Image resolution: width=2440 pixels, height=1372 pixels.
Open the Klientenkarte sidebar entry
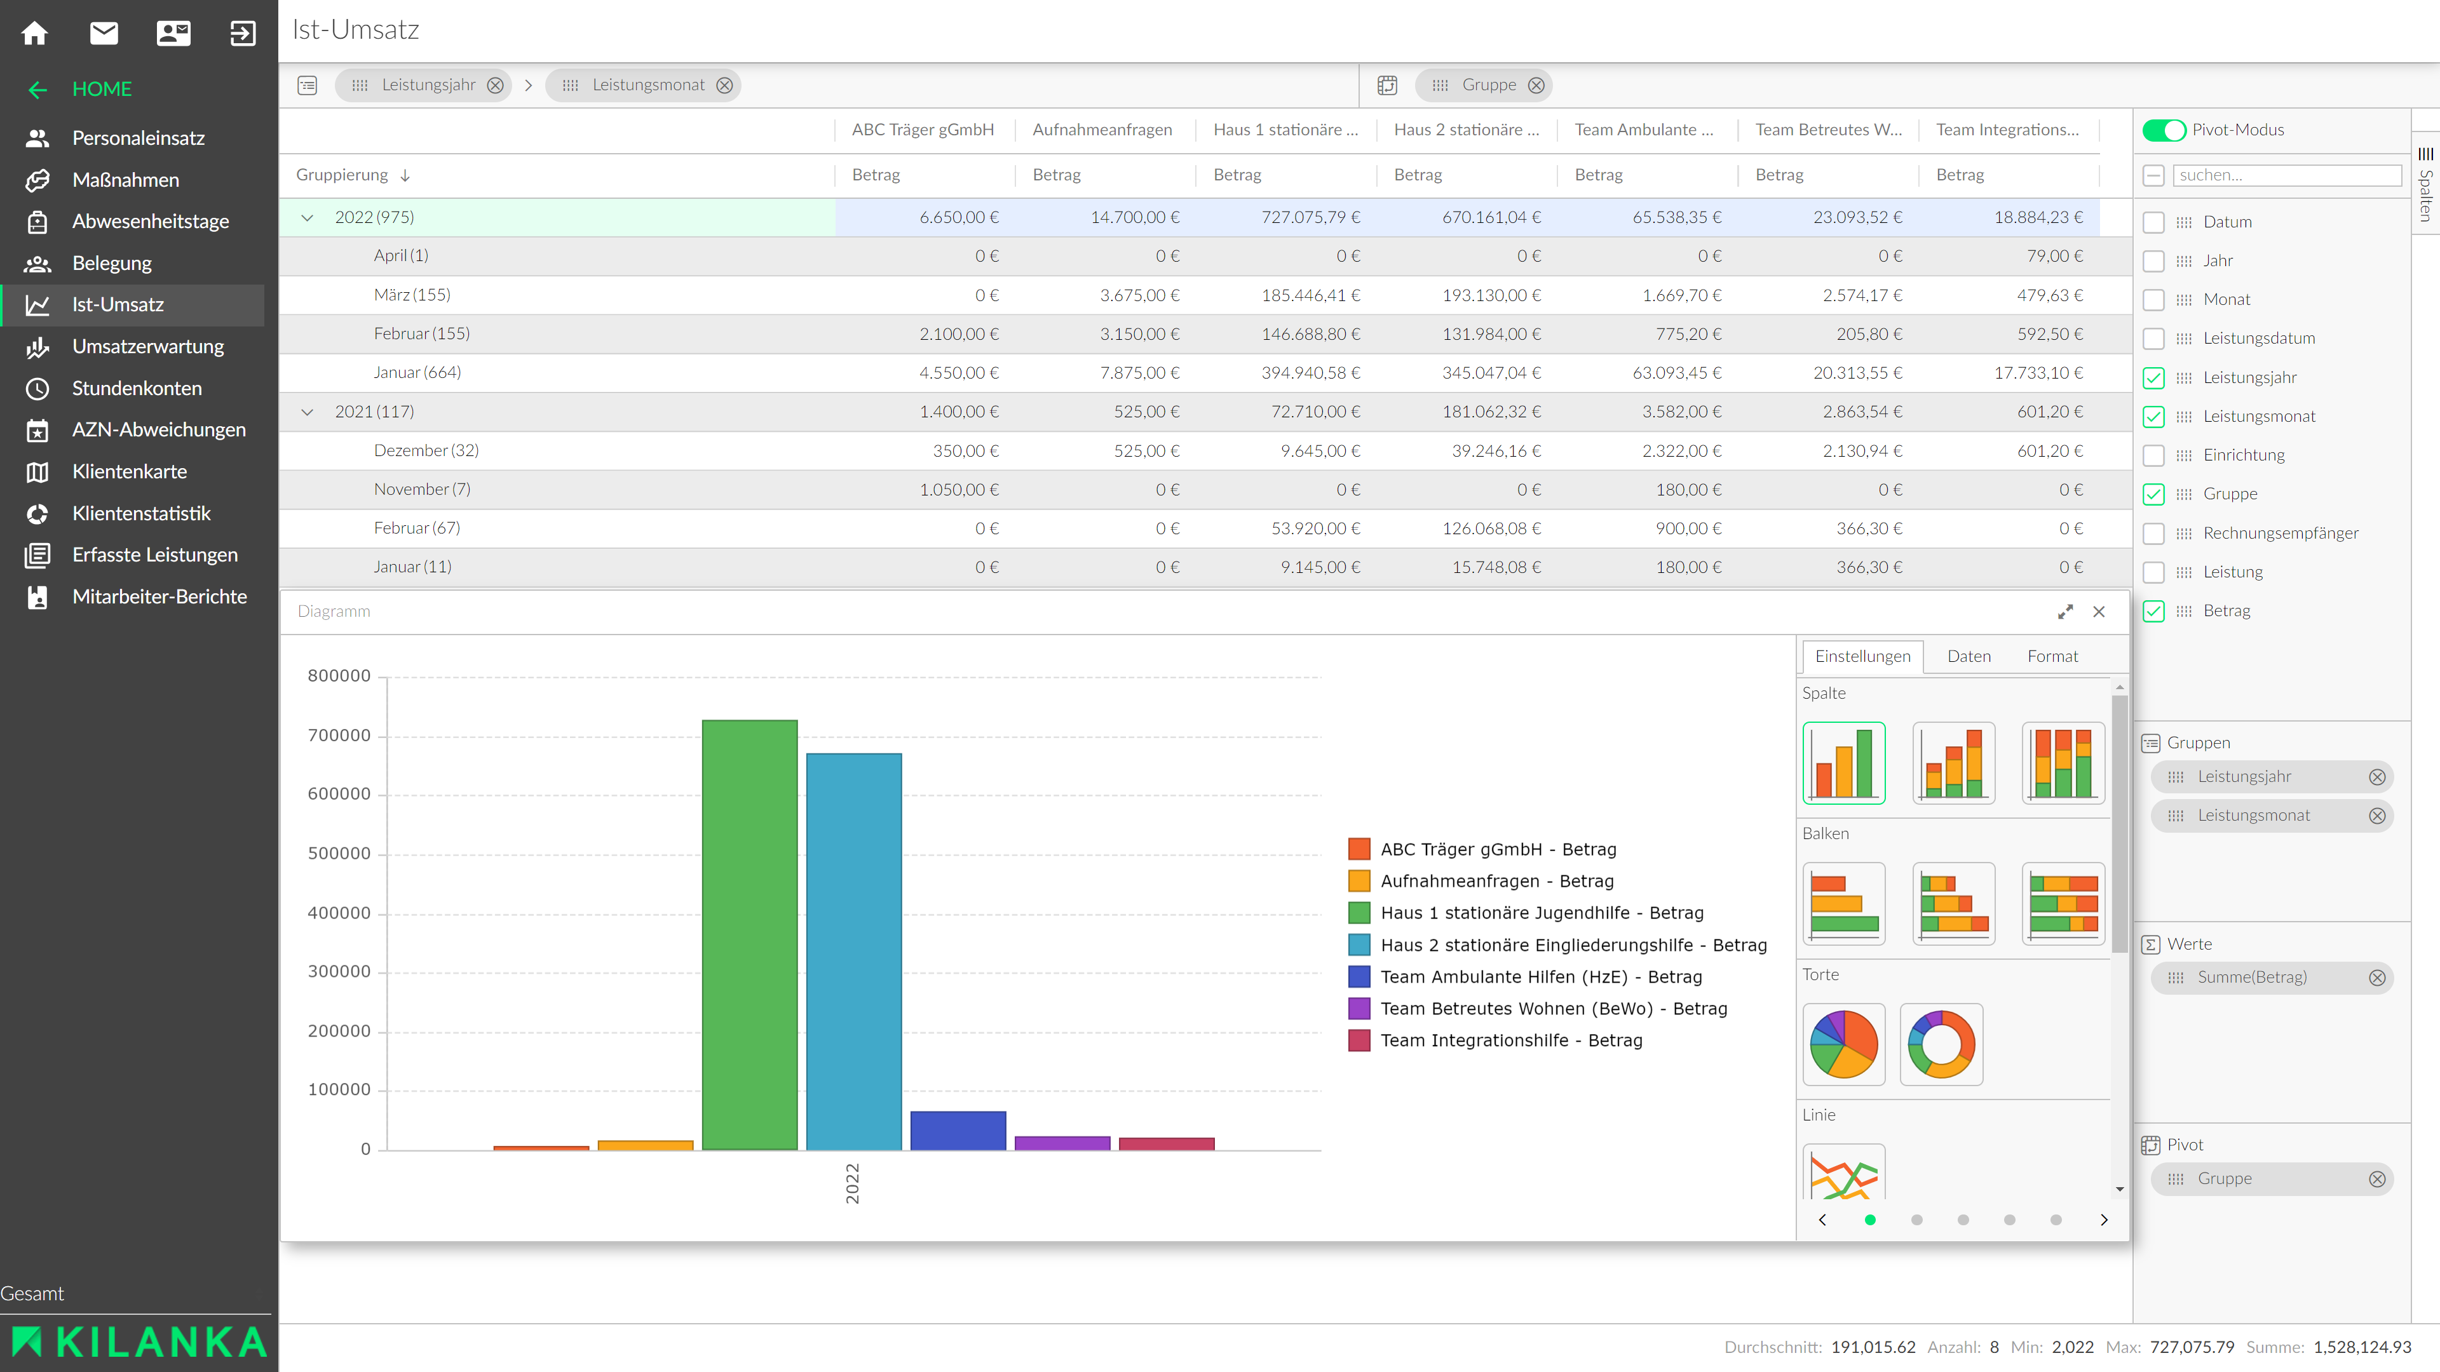[130, 471]
